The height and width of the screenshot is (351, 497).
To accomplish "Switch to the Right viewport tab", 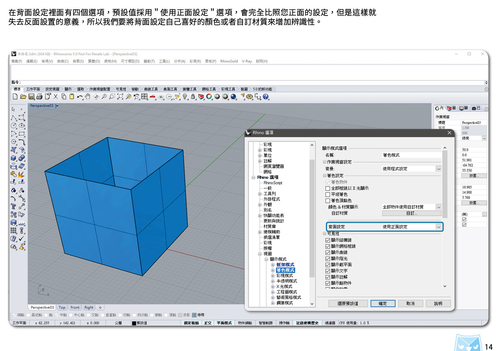I will point(89,307).
